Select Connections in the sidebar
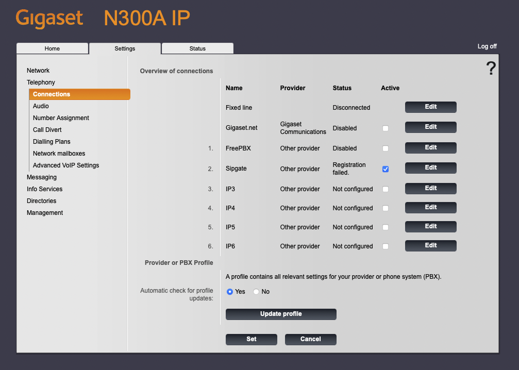519x370 pixels. [79, 94]
